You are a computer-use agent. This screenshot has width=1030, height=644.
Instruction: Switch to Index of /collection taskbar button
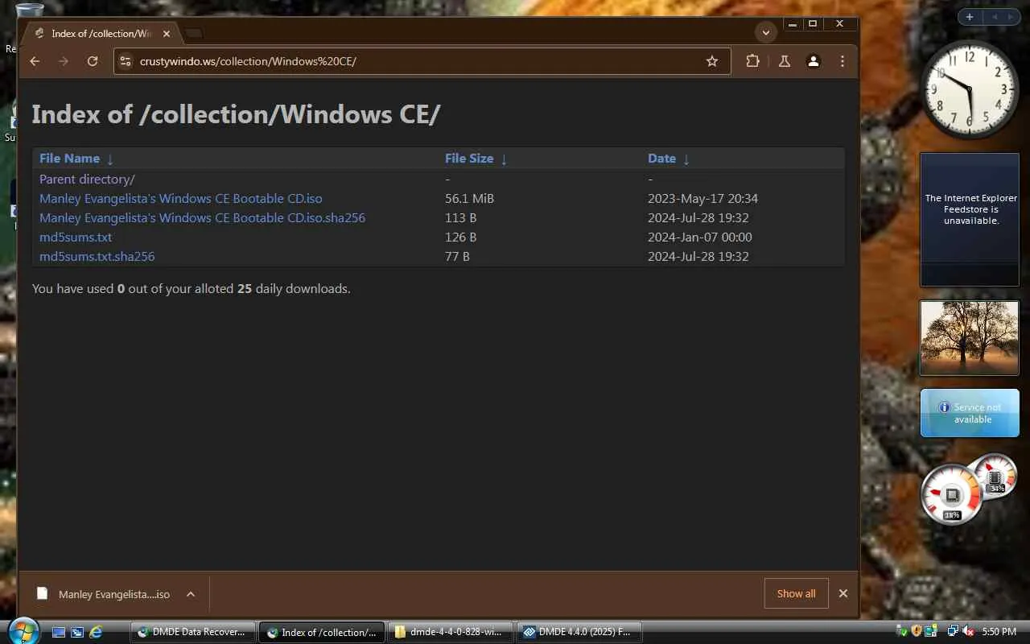pyautogui.click(x=322, y=633)
